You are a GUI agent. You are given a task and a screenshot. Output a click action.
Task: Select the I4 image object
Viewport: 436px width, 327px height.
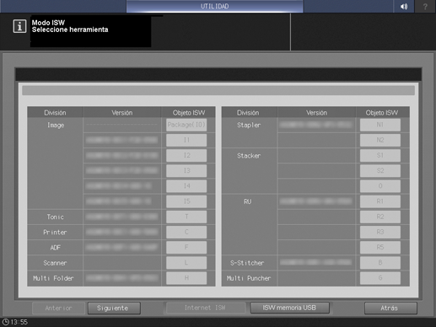point(186,186)
